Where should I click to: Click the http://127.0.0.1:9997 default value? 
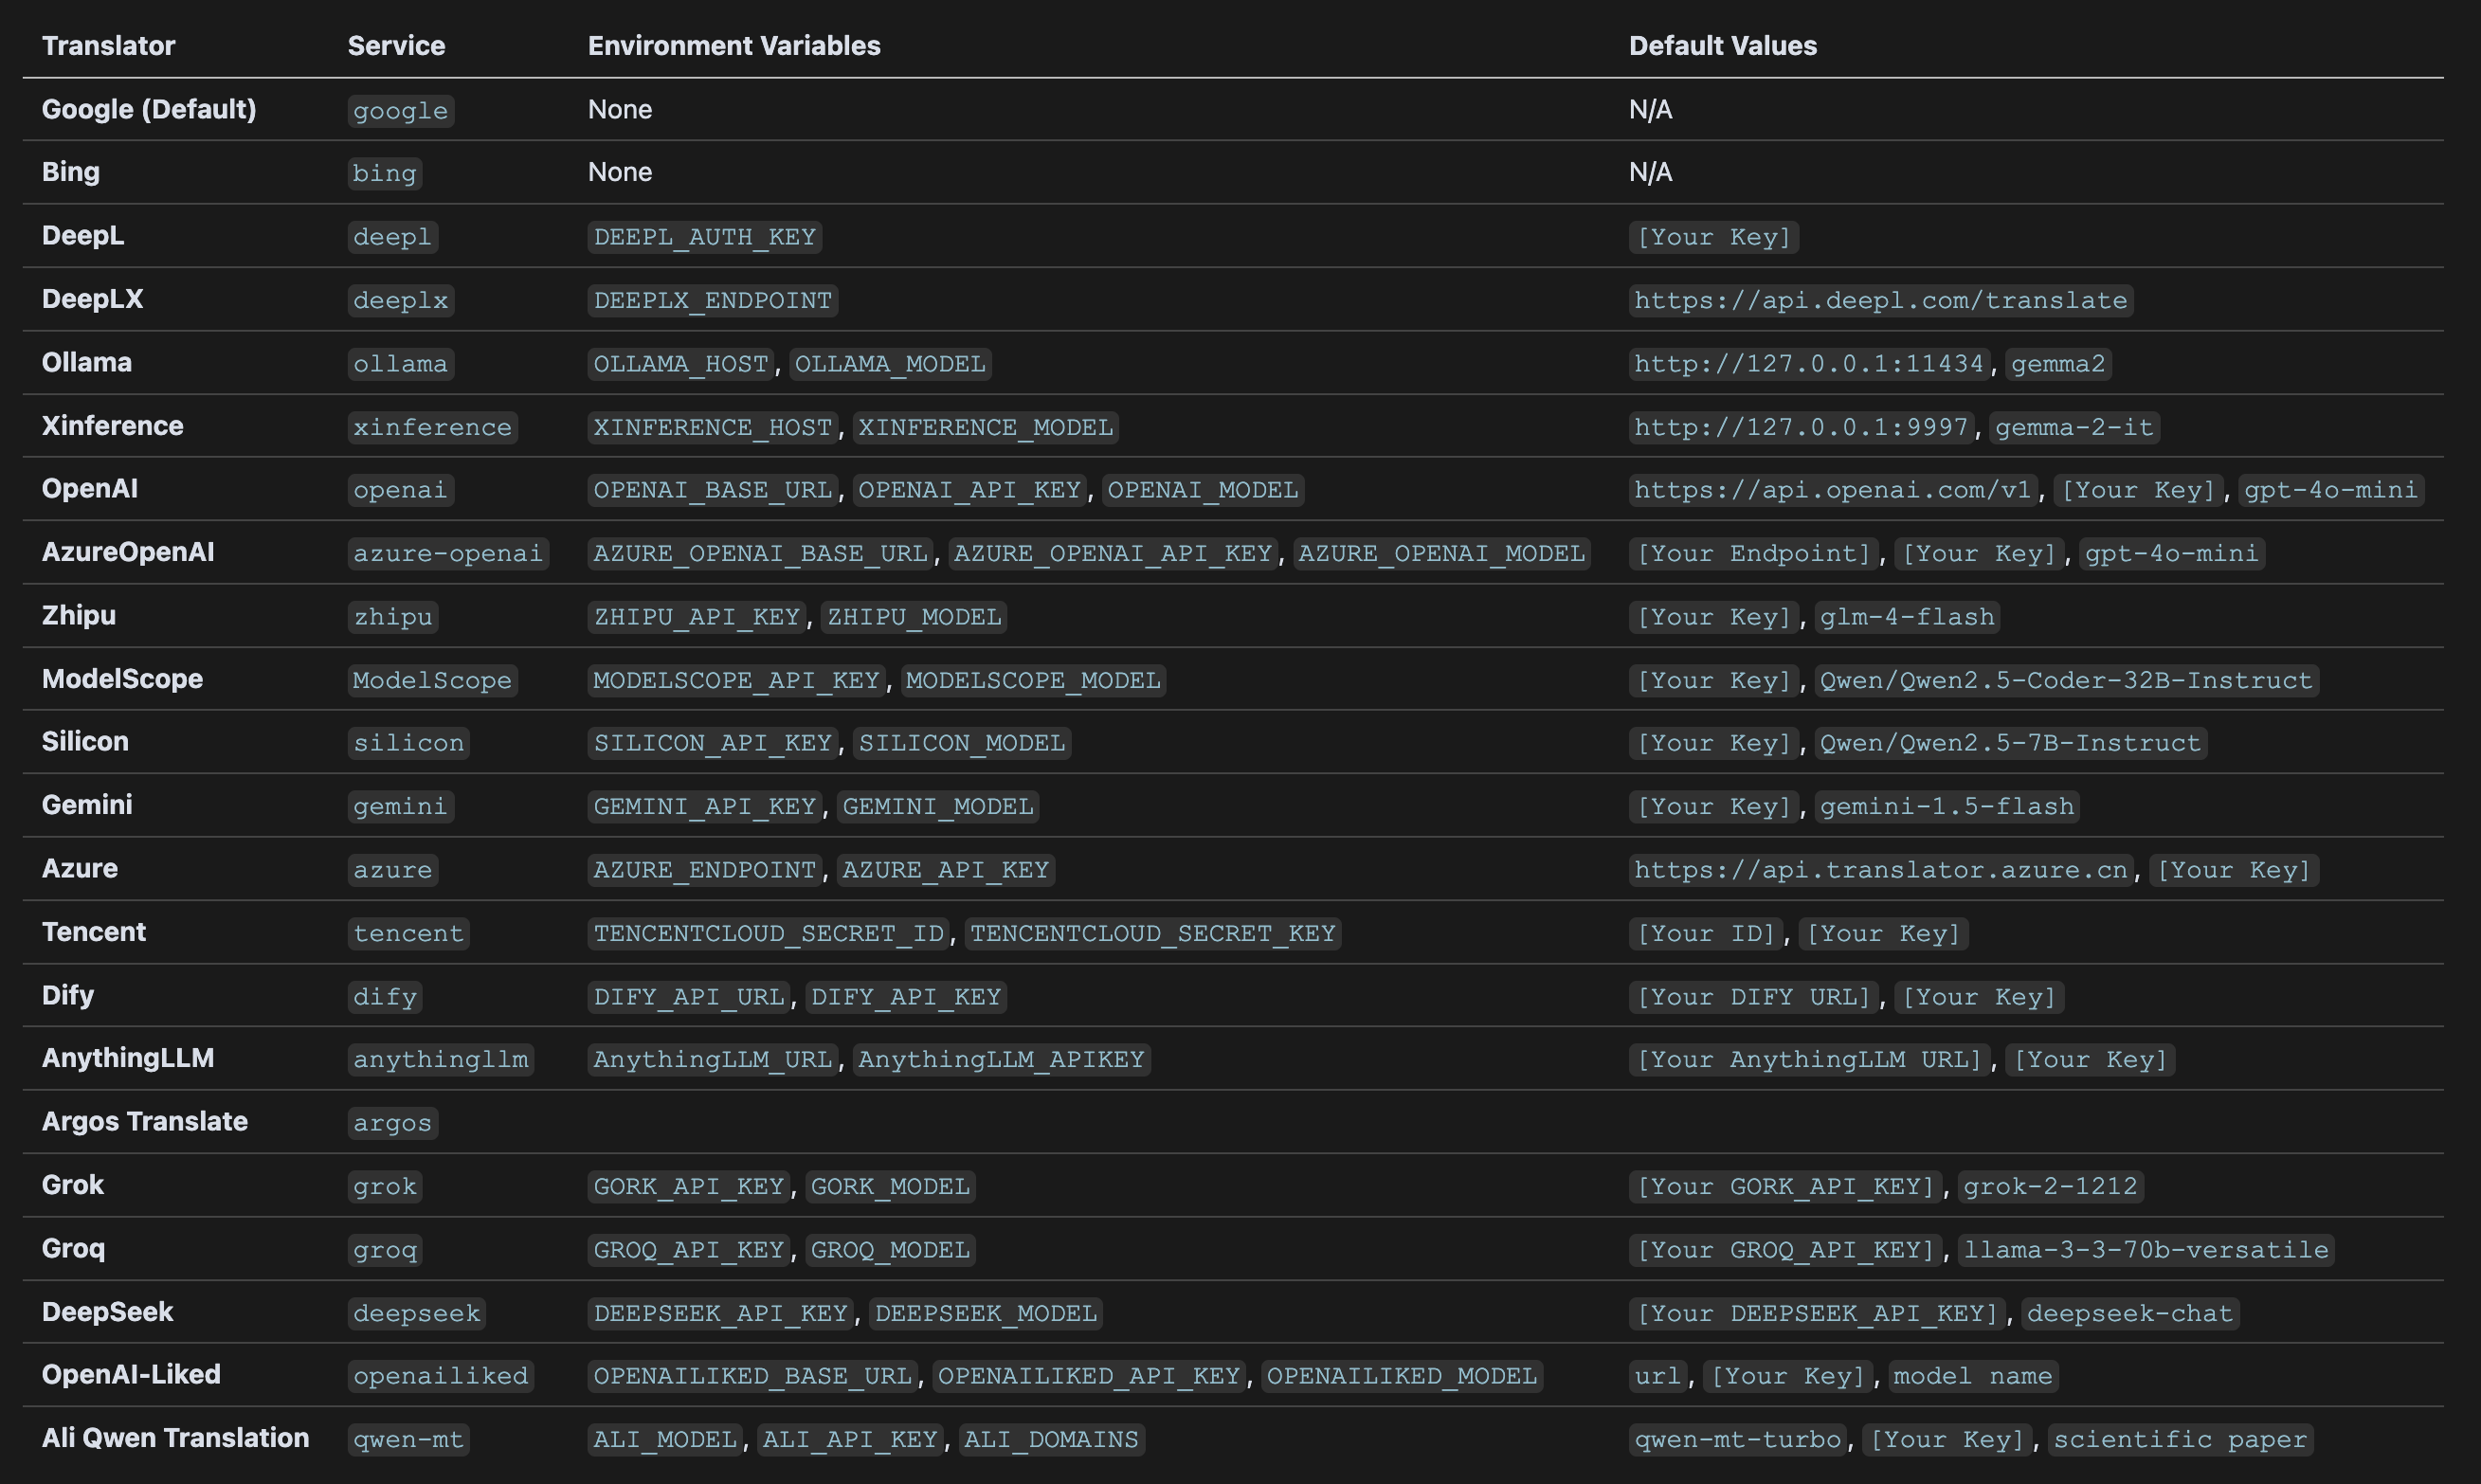click(1801, 427)
